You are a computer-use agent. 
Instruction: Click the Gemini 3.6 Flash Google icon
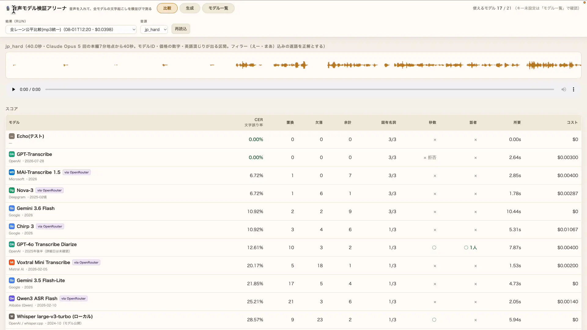click(x=12, y=208)
